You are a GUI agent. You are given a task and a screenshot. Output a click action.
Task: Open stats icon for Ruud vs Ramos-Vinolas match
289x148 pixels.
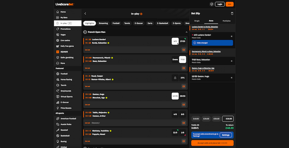(184, 86)
